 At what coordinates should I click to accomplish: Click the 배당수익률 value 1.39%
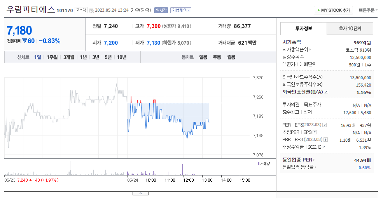pyautogui.click(x=365, y=148)
